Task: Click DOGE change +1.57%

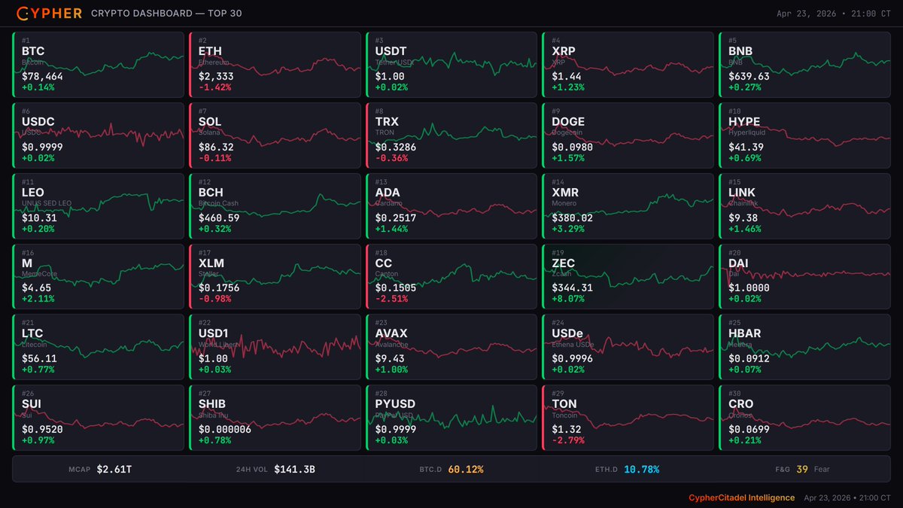Action: pyautogui.click(x=568, y=158)
